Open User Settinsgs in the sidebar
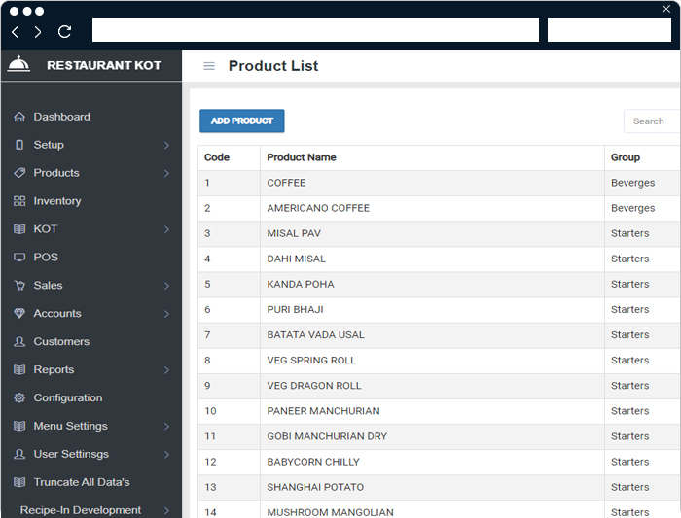 click(71, 454)
